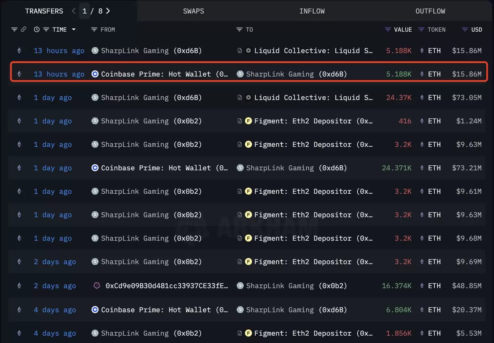The width and height of the screenshot is (494, 343).
Task: Click the USD amount $9.61M
Action: point(469,191)
